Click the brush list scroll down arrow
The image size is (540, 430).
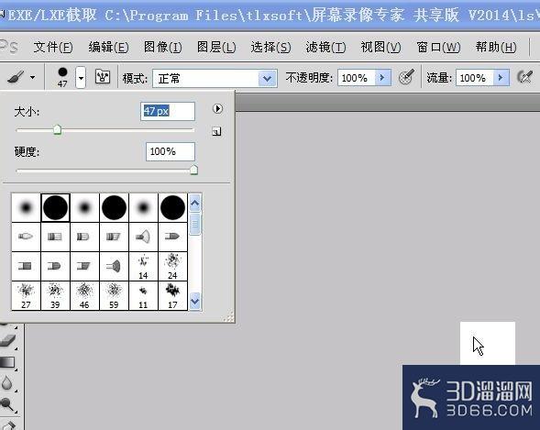195,301
